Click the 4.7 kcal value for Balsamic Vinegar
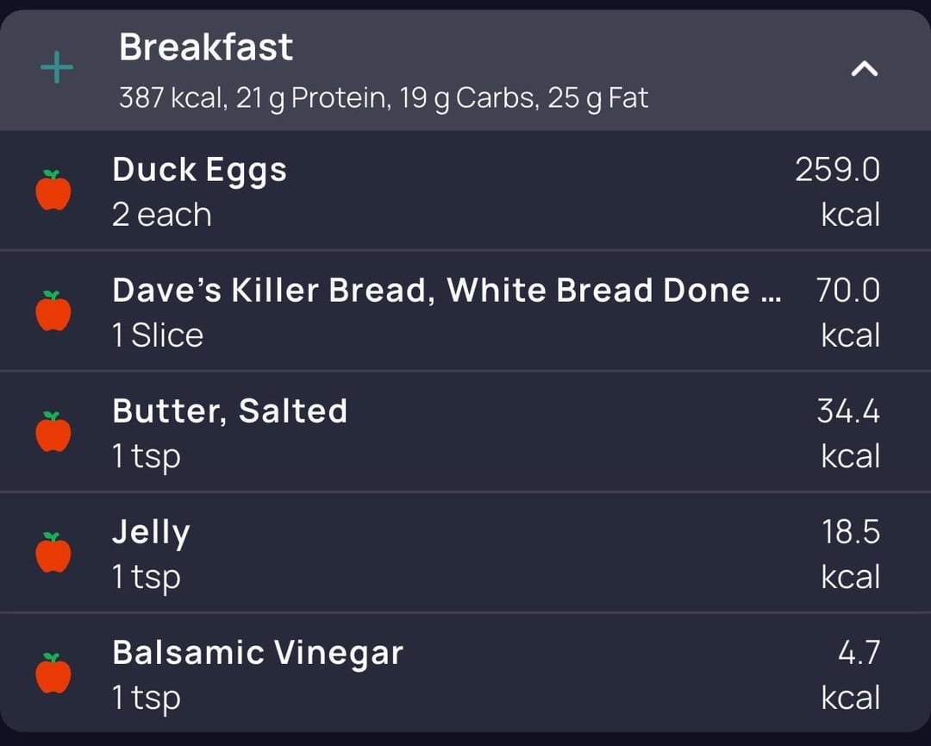Viewport: 931px width, 746px height. pyautogui.click(x=859, y=653)
